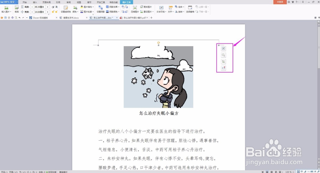Click the Sogou IME 中 language indicator
The image size is (320, 173).
click(x=302, y=172)
